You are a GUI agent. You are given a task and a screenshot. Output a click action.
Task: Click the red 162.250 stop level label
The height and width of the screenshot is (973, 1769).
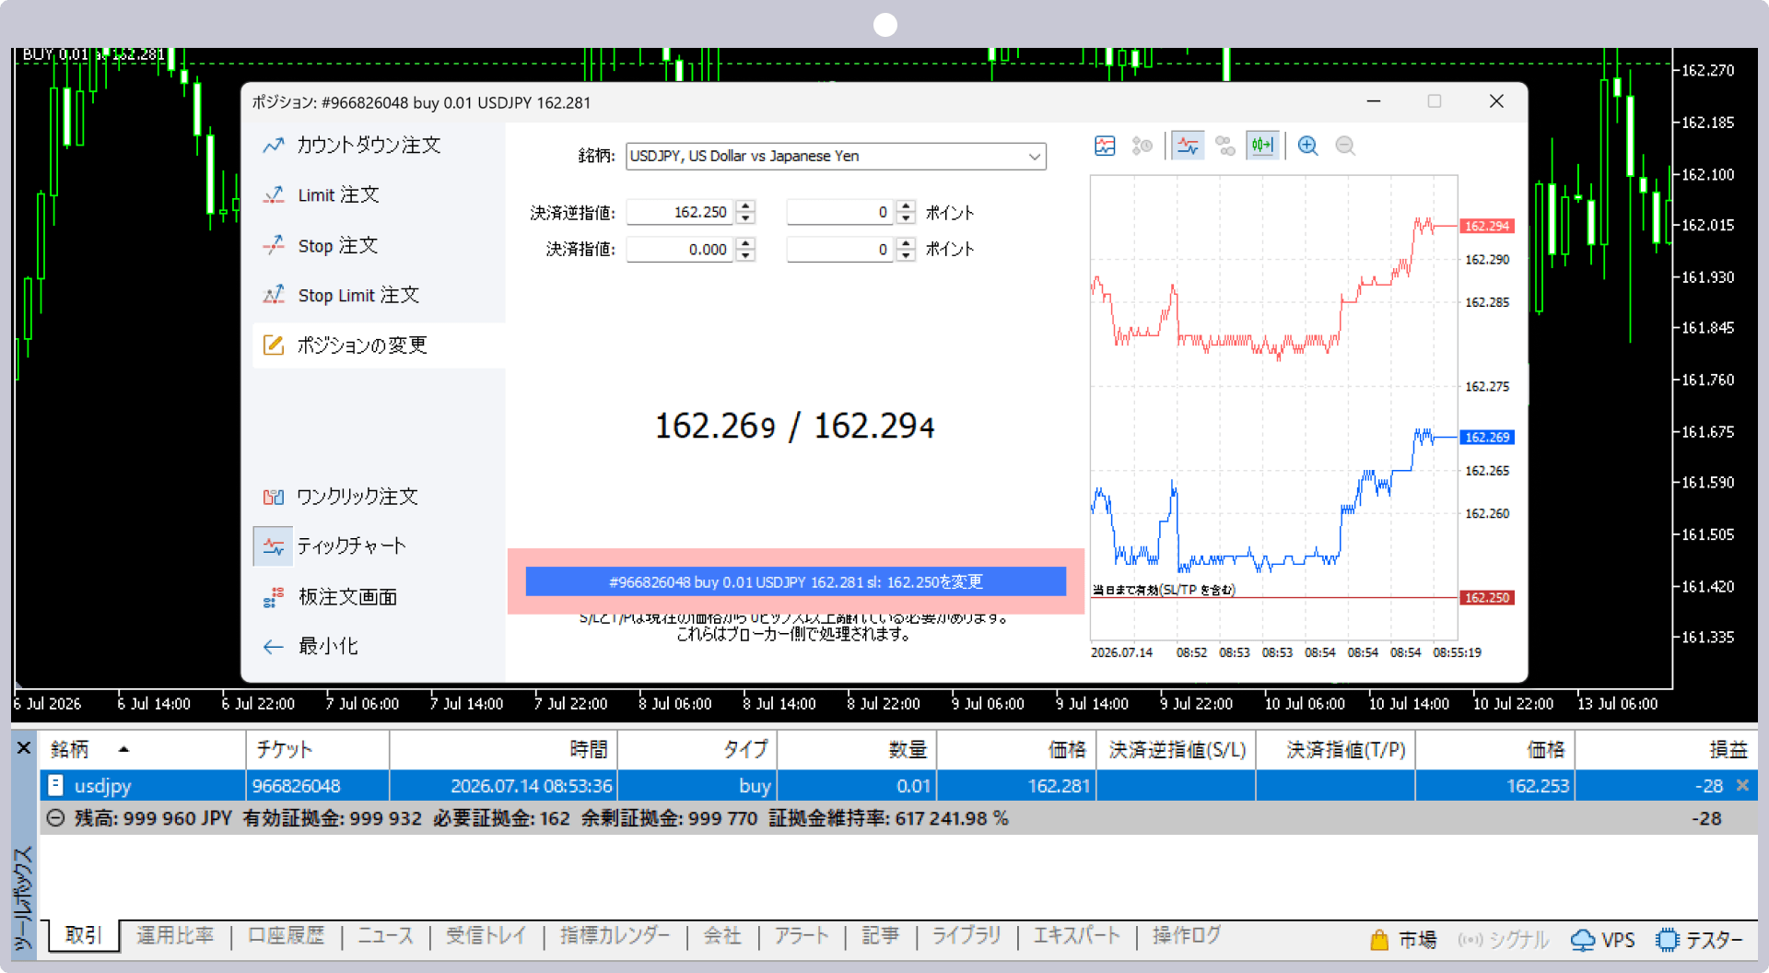1487,598
